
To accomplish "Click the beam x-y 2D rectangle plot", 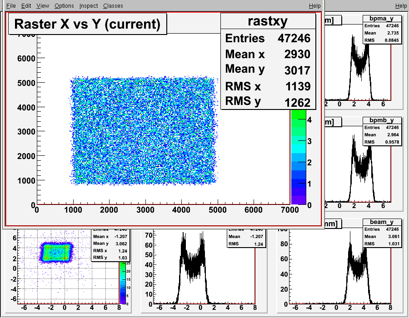I will click(x=56, y=252).
